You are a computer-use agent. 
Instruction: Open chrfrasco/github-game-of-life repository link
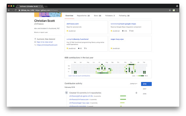click(x=81, y=96)
